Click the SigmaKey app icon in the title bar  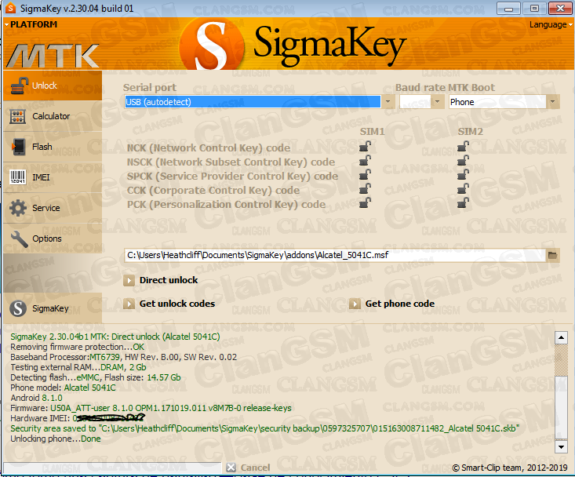point(11,8)
